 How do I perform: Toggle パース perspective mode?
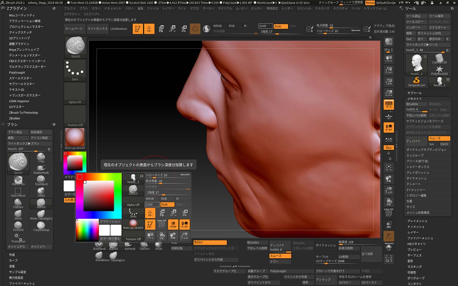389,105
